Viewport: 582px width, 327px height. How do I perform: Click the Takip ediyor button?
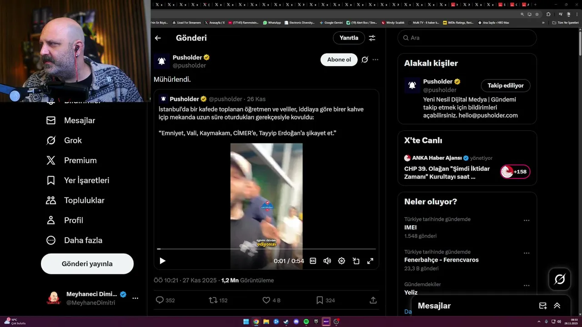point(506,85)
